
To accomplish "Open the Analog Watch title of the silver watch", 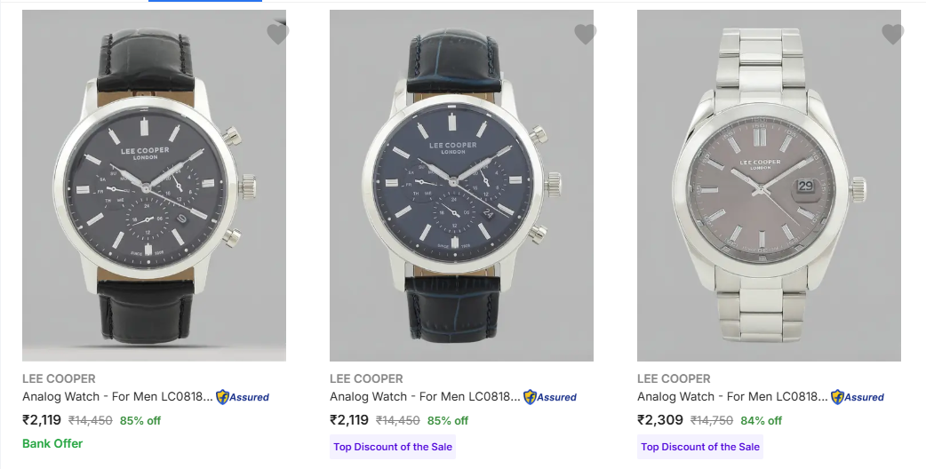I will coord(732,397).
